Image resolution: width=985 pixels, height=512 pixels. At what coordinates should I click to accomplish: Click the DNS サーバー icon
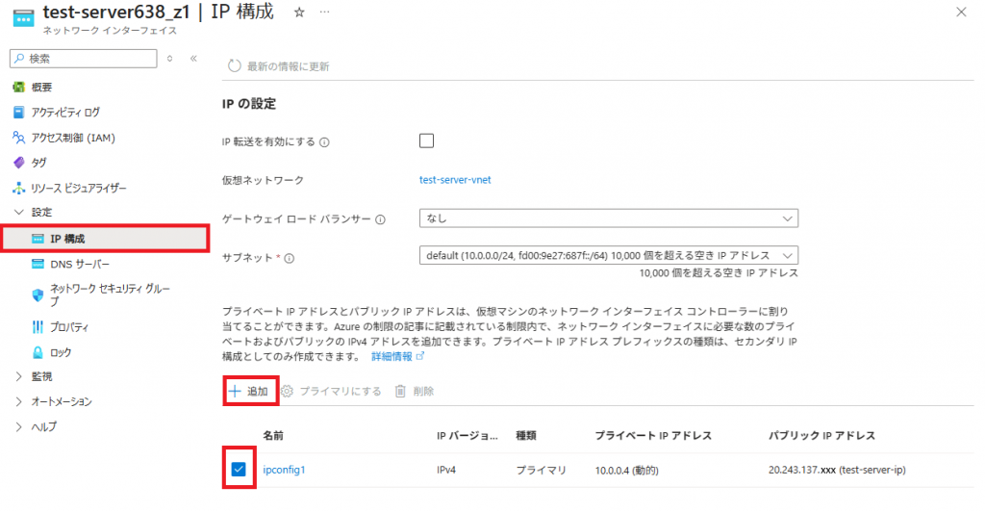pyautogui.click(x=38, y=264)
